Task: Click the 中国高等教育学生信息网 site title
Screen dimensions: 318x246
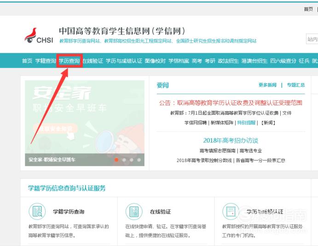Action: [122, 31]
